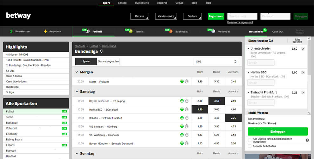Toggle the 1,90 Heim odds for Hertha BSC

tap(200, 109)
